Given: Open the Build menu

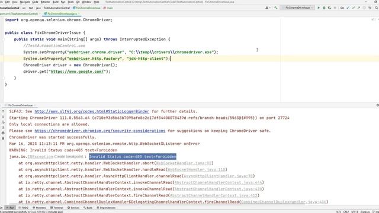Looking at the screenshot, I should point(56,2).
